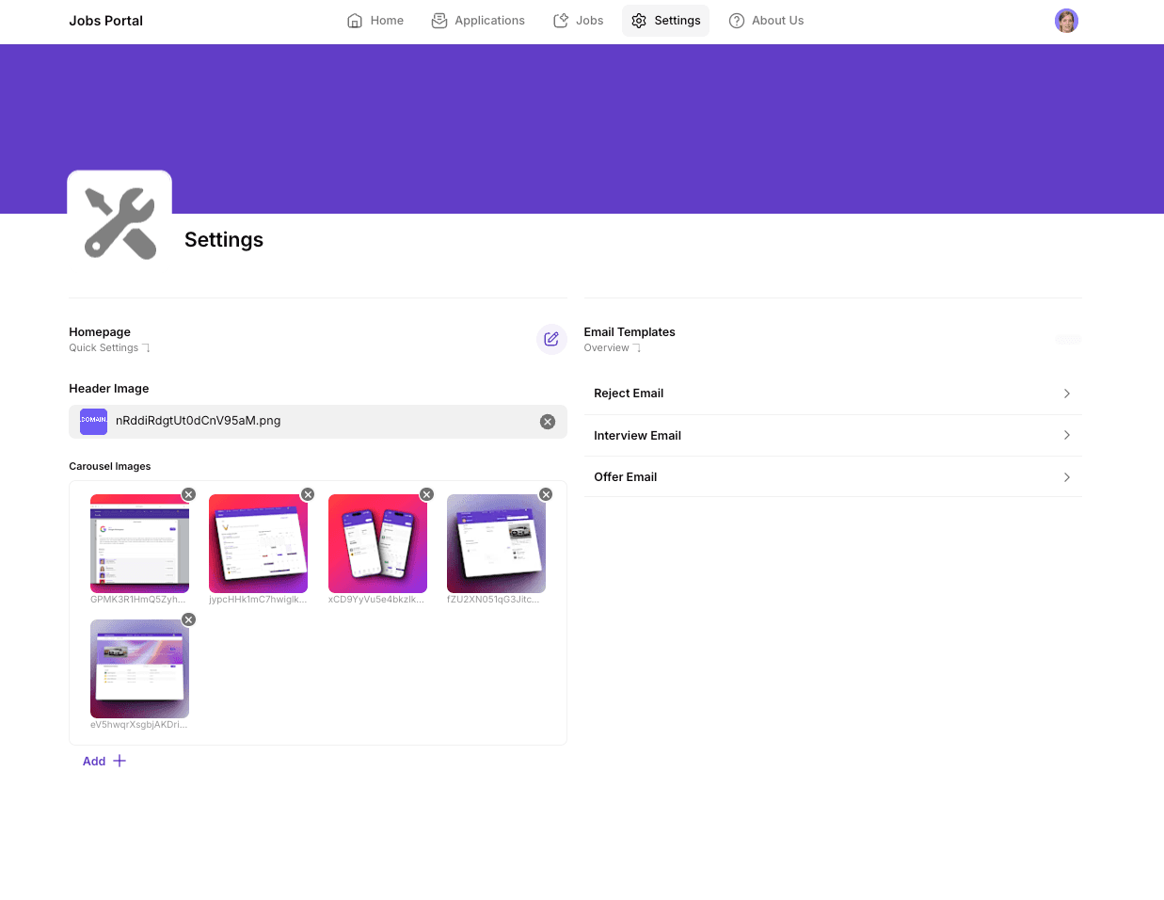This screenshot has width=1164, height=900.
Task: Remove the xCD9YyVu5e4bkzlk carousel image
Action: click(426, 493)
